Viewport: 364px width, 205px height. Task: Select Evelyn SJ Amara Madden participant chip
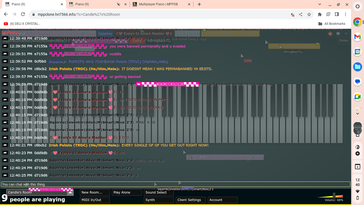tap(144, 34)
